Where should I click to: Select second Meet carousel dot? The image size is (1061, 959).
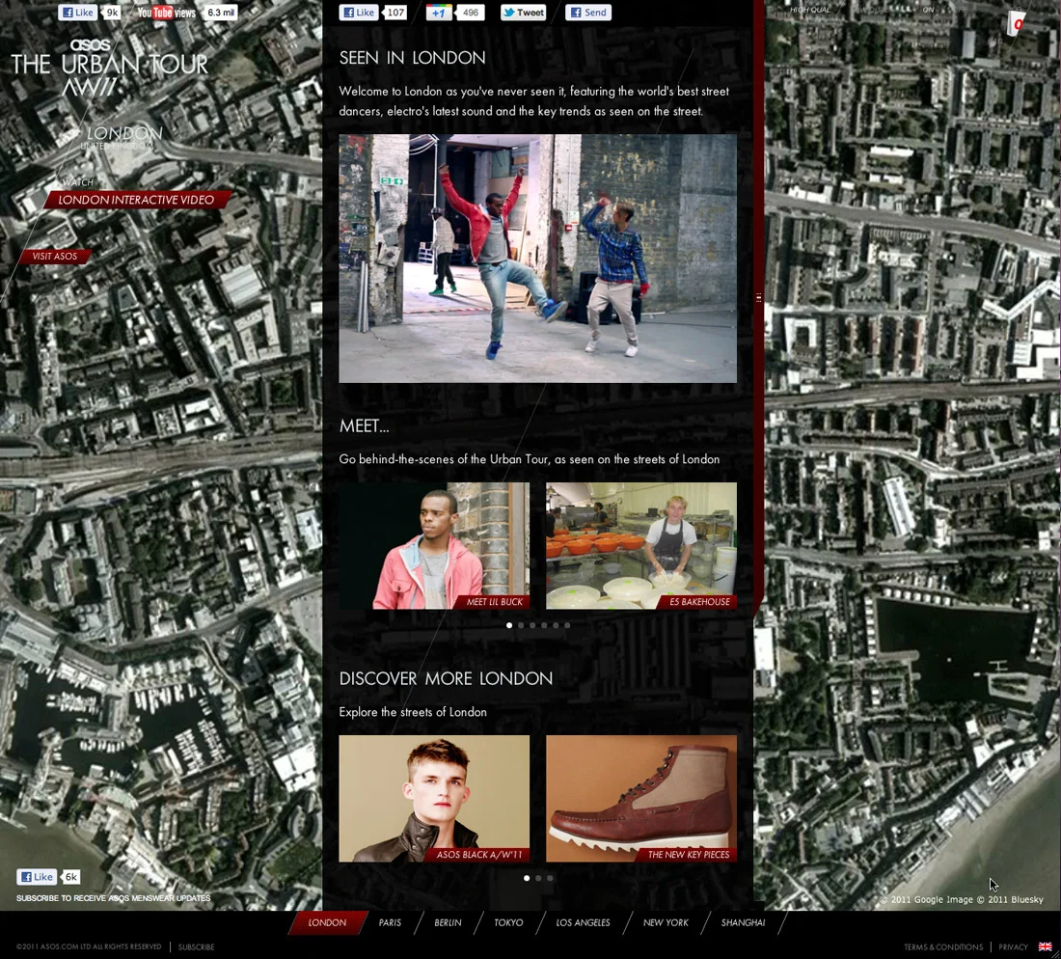pyautogui.click(x=520, y=625)
